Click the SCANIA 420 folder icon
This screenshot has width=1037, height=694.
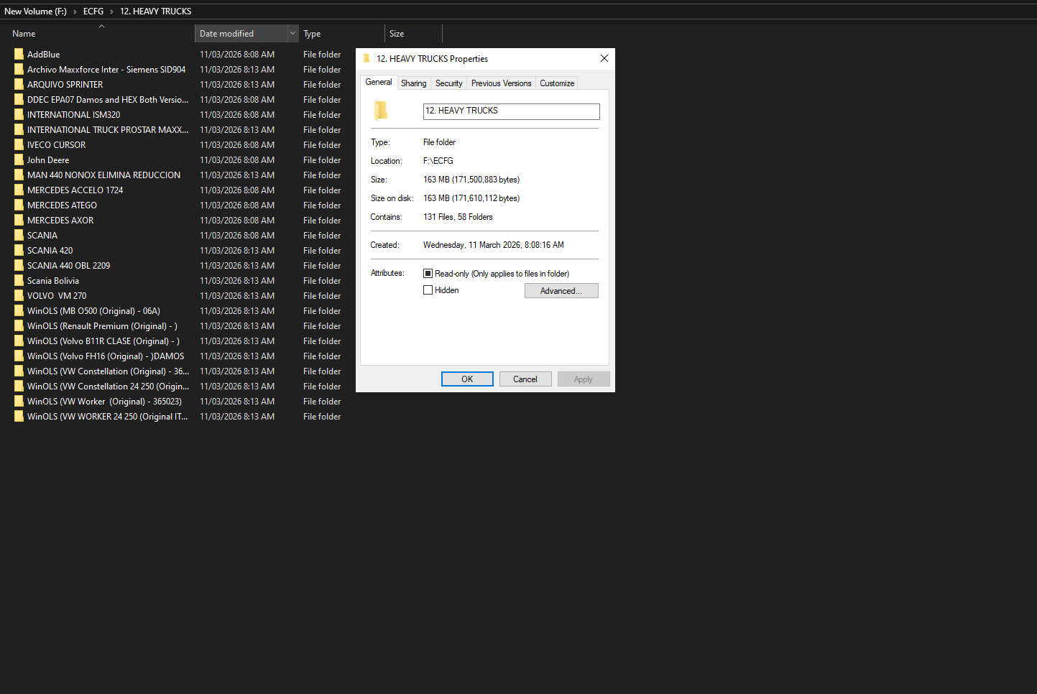pyautogui.click(x=18, y=250)
